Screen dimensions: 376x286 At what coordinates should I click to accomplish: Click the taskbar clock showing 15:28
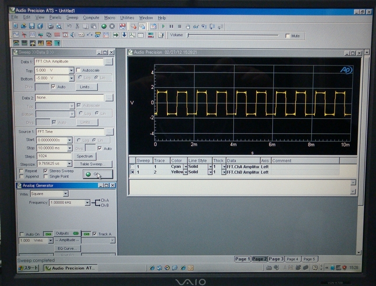[x=354, y=268]
